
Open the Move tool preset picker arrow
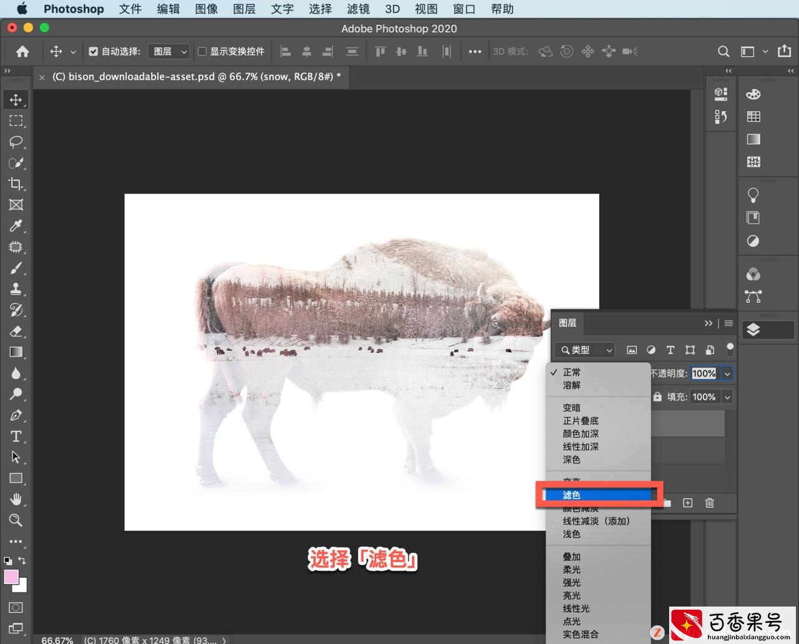tap(73, 52)
